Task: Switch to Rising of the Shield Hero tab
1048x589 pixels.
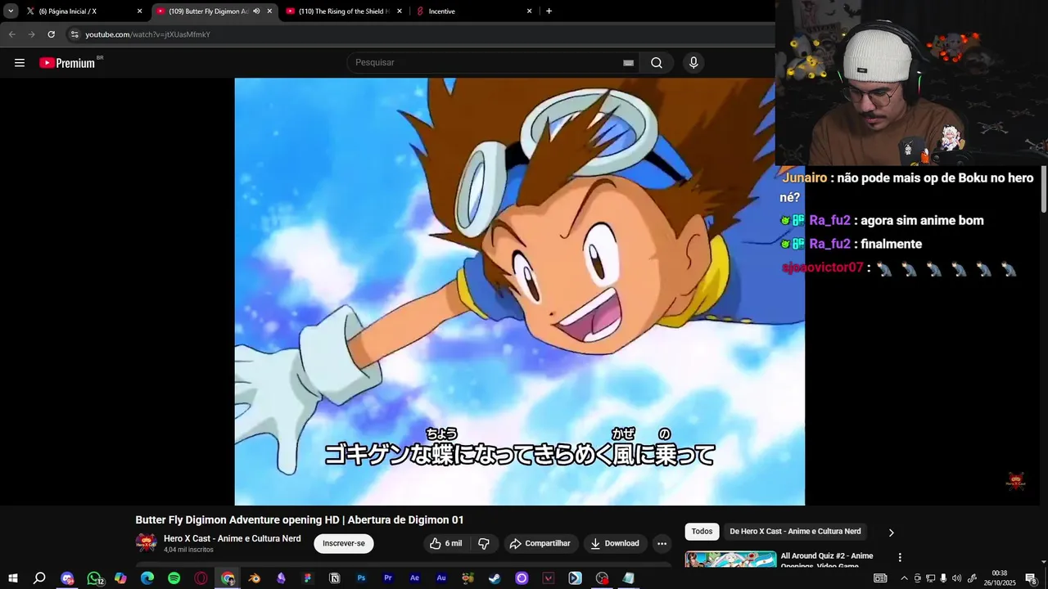Action: coord(343,11)
